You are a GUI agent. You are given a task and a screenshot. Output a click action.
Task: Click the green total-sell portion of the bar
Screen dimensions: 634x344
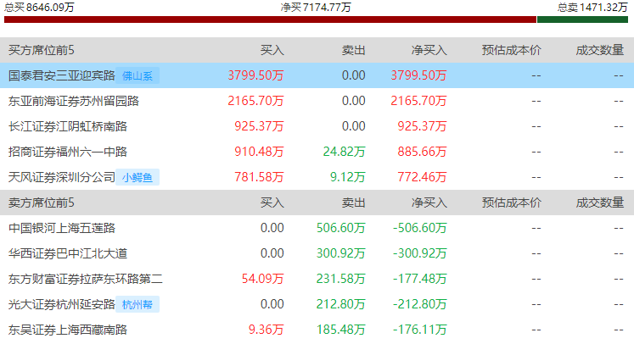point(582,19)
